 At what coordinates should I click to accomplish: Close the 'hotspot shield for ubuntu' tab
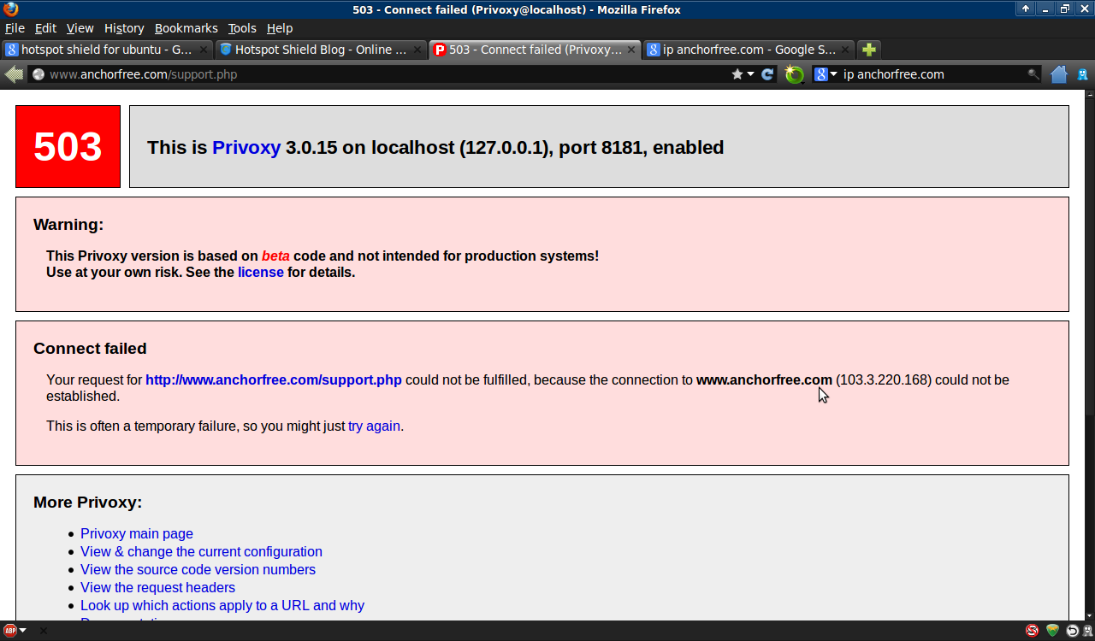pyautogui.click(x=204, y=50)
